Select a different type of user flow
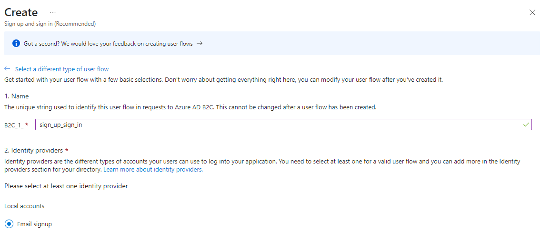 (62, 69)
